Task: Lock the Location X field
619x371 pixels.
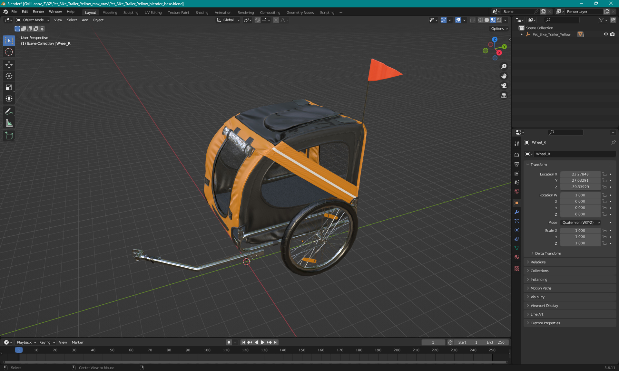Action: (x=604, y=174)
